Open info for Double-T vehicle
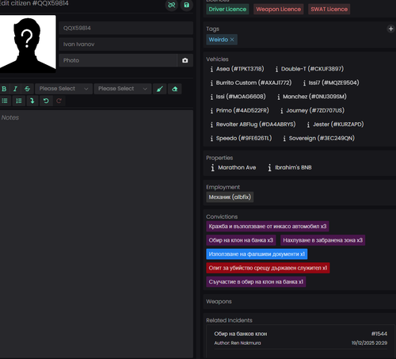This screenshot has height=359, width=396. coord(276,69)
